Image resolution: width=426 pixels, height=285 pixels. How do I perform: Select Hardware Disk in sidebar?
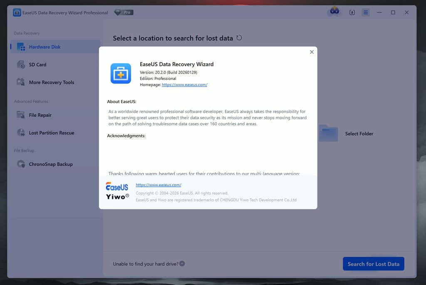pos(55,47)
